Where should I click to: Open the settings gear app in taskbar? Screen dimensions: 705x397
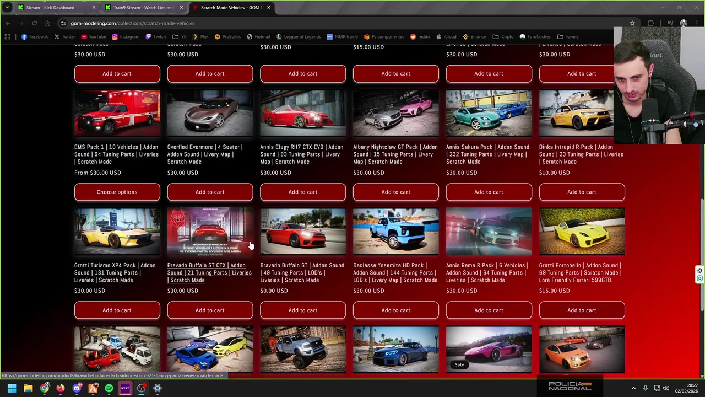coord(158,388)
